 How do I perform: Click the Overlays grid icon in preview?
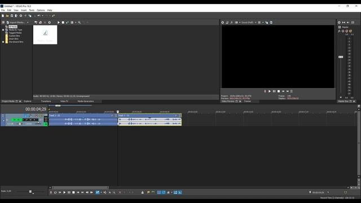click(x=259, y=23)
